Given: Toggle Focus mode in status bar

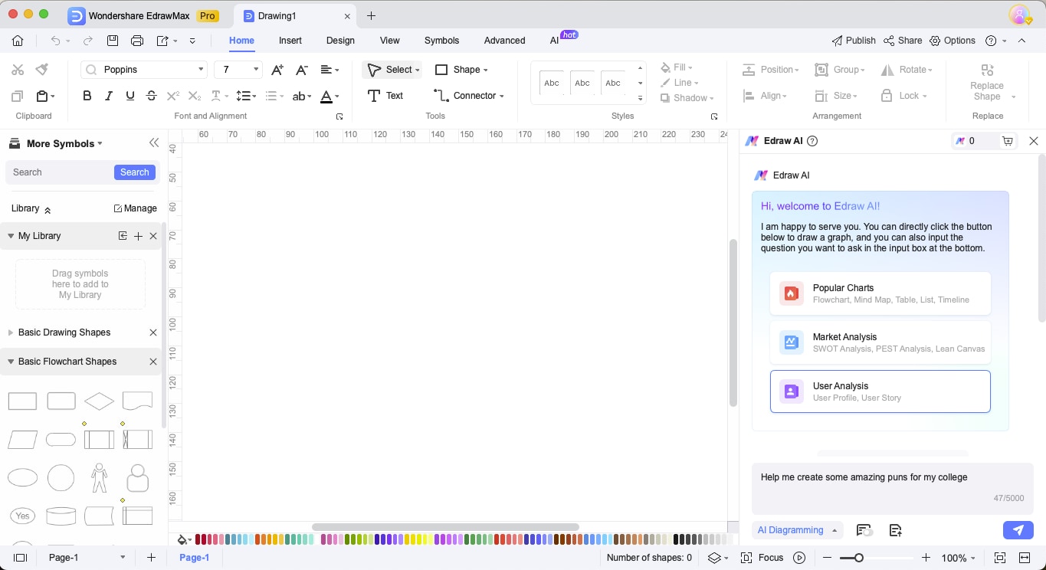Looking at the screenshot, I should [762, 558].
